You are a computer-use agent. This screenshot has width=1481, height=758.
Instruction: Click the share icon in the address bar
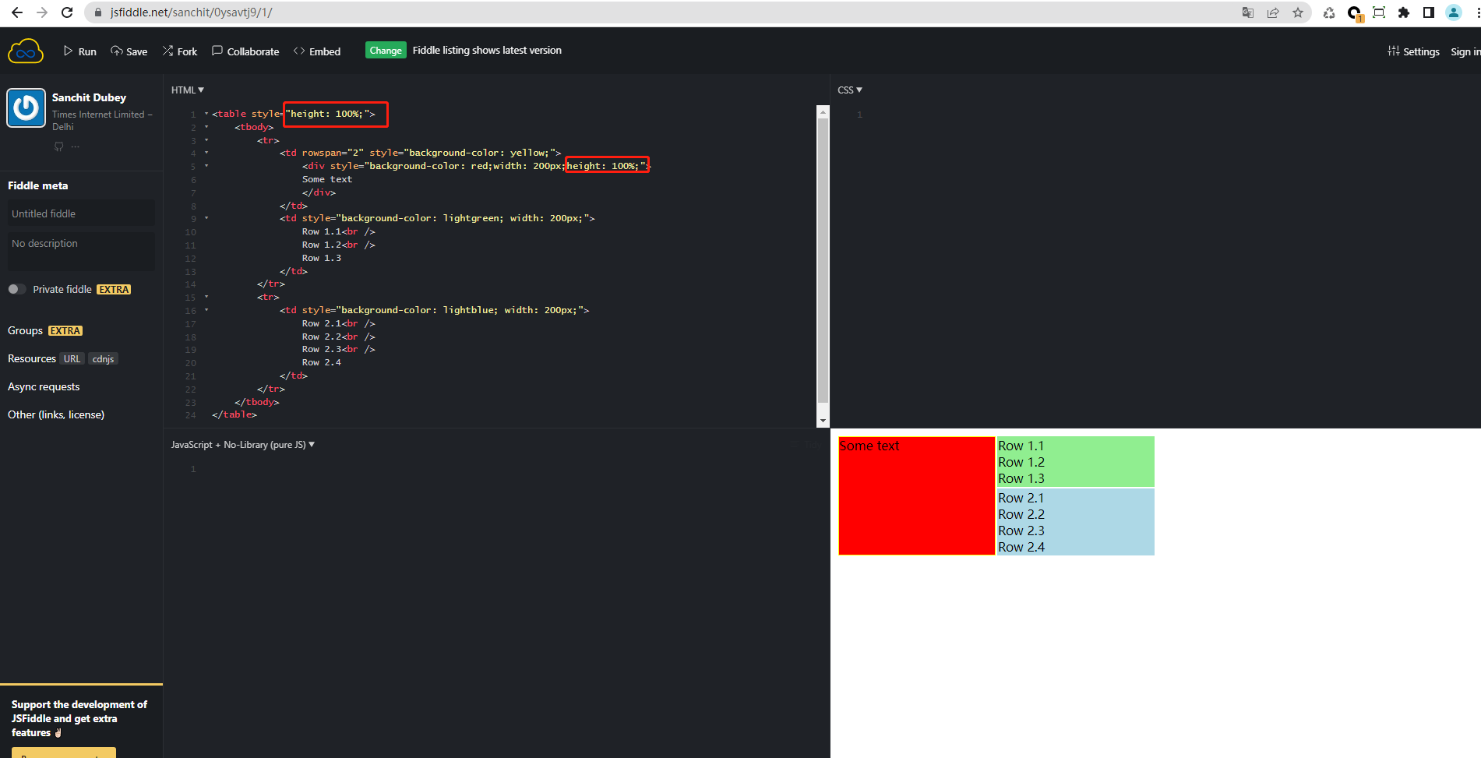pyautogui.click(x=1273, y=12)
